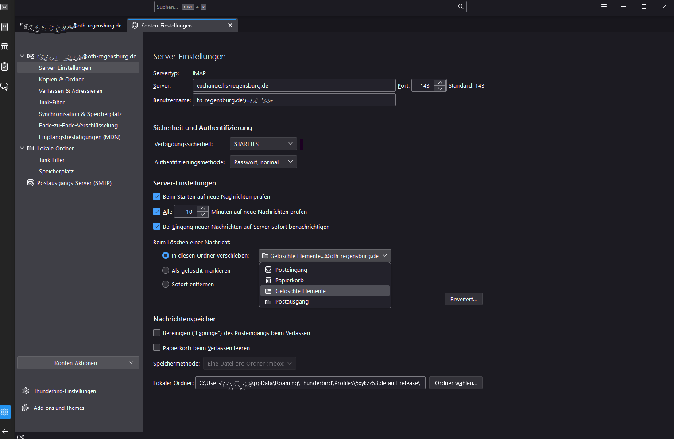Image resolution: width=674 pixels, height=439 pixels.
Task: Open the Chat icon in sidebar
Action: 4,86
